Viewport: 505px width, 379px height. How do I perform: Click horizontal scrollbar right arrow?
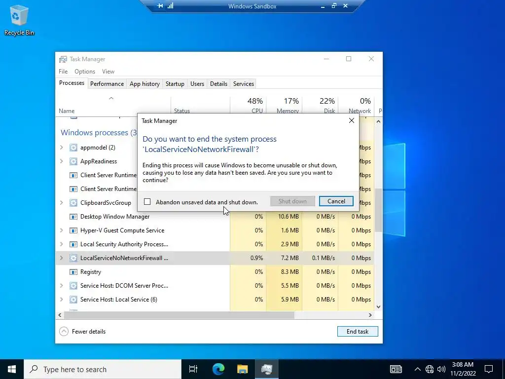[x=370, y=315]
